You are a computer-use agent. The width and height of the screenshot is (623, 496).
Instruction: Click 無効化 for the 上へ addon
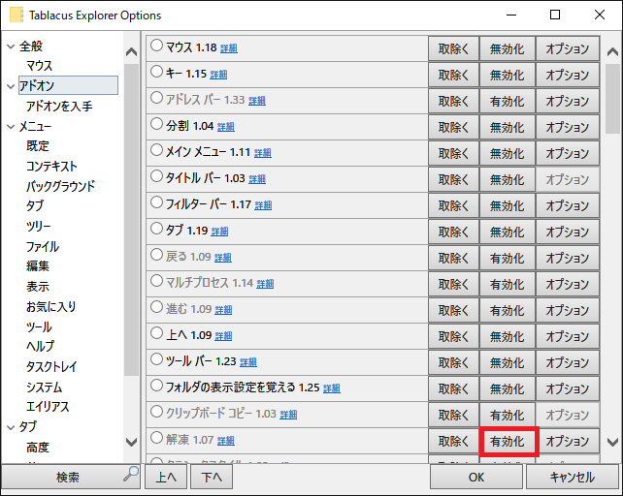[507, 336]
